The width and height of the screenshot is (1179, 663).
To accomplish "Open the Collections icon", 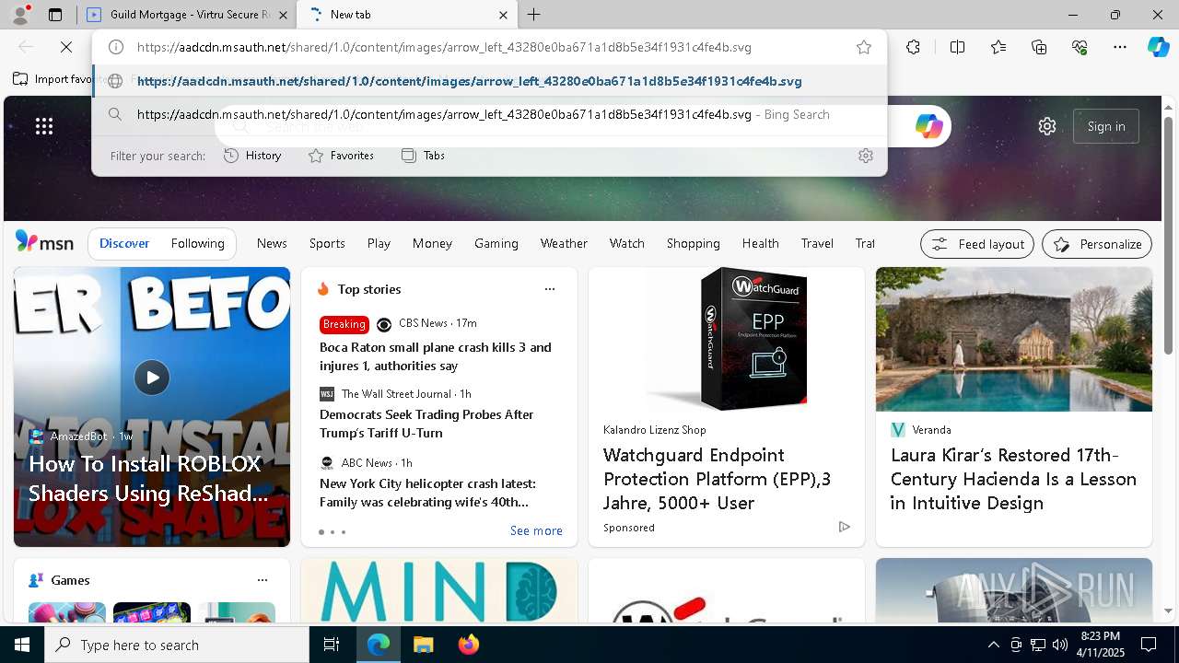I will tap(1039, 47).
